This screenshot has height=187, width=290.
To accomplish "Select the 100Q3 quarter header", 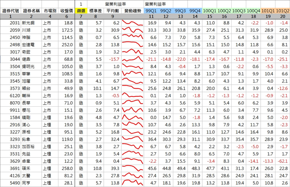I will [239, 11].
